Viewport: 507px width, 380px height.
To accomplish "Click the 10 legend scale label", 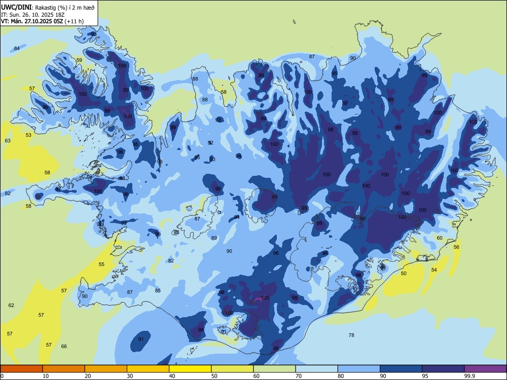I will (x=46, y=376).
